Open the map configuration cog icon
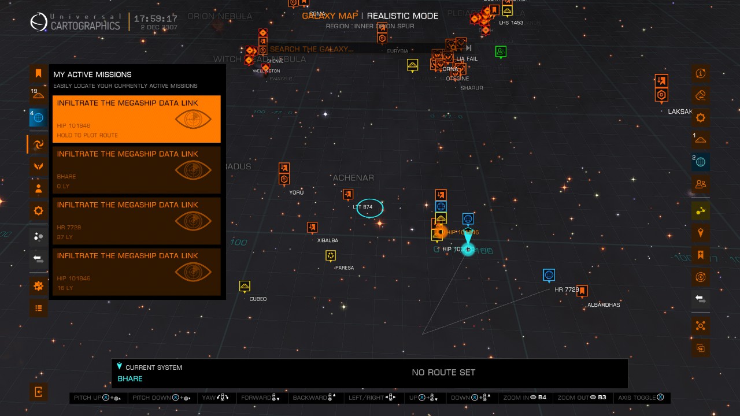This screenshot has width=740, height=416. pos(39,285)
